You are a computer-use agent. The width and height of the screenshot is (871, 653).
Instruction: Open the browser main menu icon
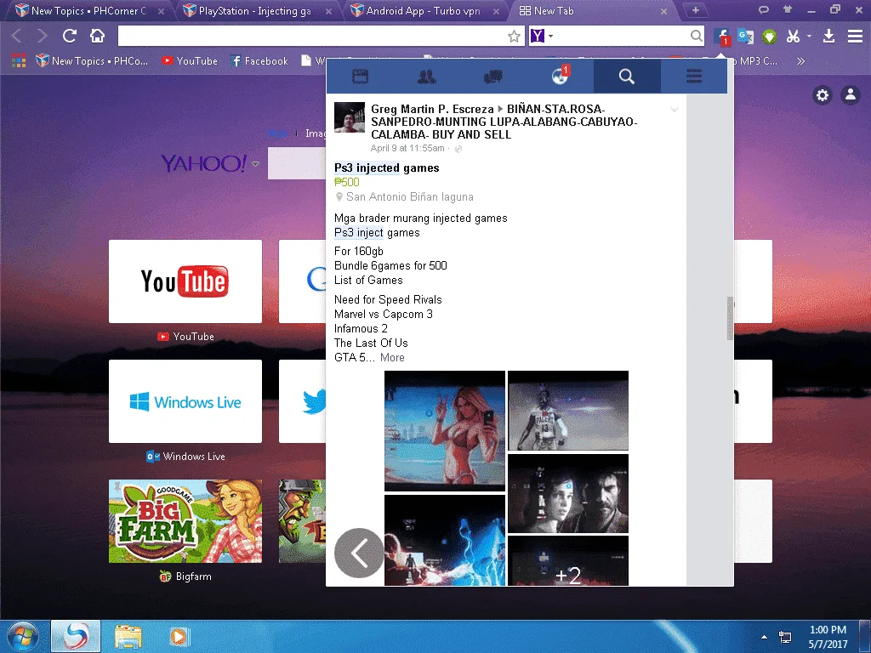tap(855, 37)
